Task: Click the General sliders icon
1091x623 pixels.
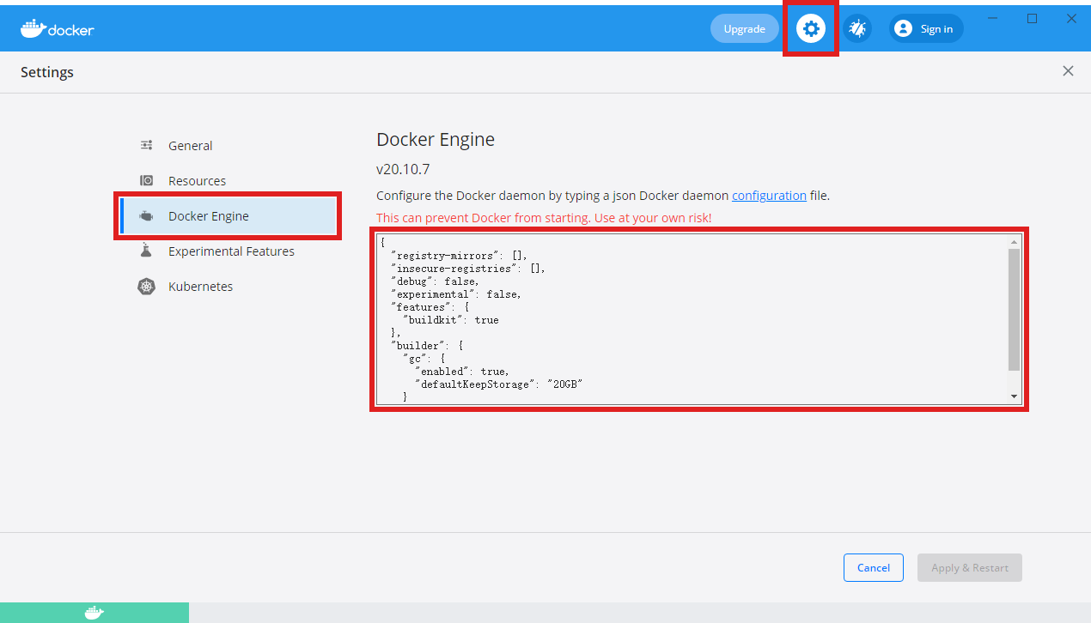Action: pos(147,145)
